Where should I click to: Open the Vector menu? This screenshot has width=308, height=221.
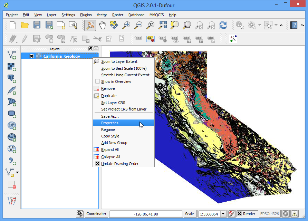(x=102, y=15)
